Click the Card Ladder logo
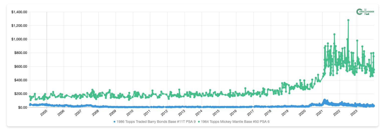 pyautogui.click(x=365, y=12)
